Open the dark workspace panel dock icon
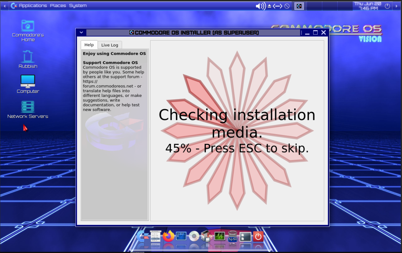Image resolution: width=402 pixels, height=253 pixels. click(245, 236)
